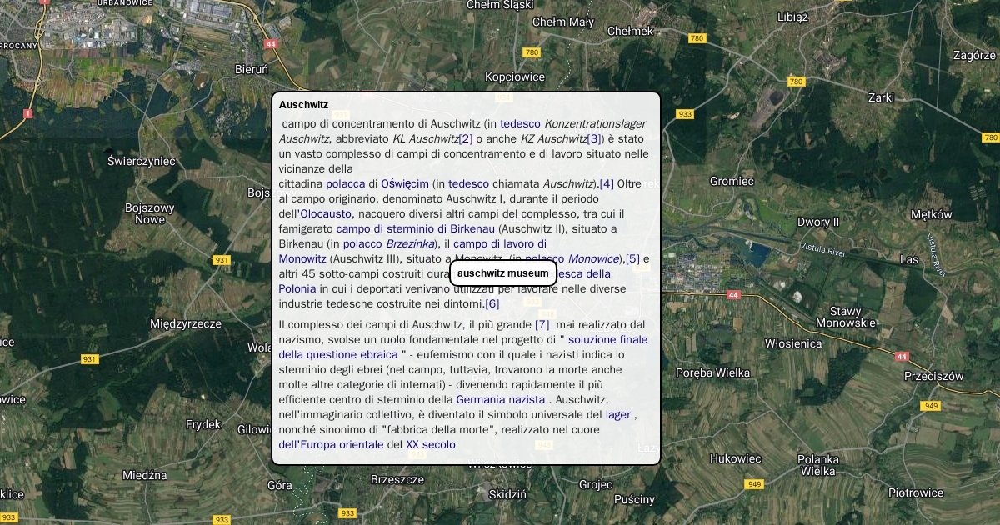Screen dimensions: 1000x525
Task: Click the Chełmek town label
Action: click(x=631, y=31)
